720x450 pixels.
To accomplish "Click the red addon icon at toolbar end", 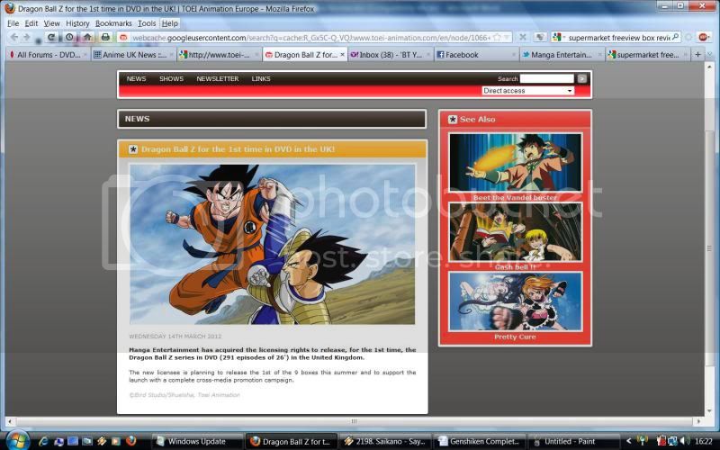I will [x=703, y=37].
